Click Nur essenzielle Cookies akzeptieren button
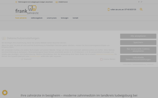The width and height of the screenshot is (158, 98). point(138,50)
